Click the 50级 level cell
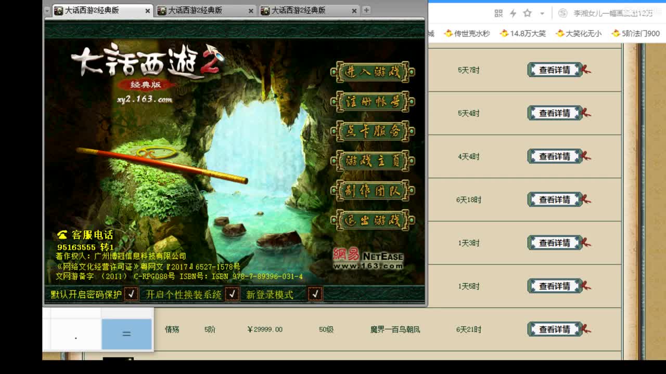 pyautogui.click(x=326, y=329)
